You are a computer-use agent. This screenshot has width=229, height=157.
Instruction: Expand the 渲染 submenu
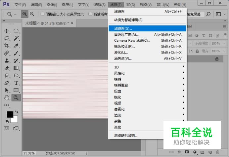(147, 115)
